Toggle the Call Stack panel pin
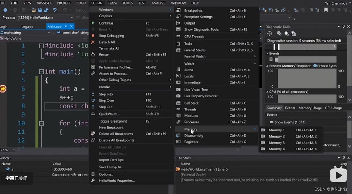 344,158
